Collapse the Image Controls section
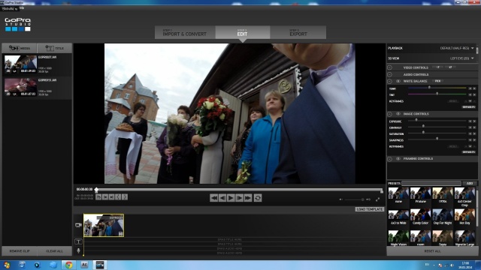This screenshot has height=270, width=481. pos(389,114)
